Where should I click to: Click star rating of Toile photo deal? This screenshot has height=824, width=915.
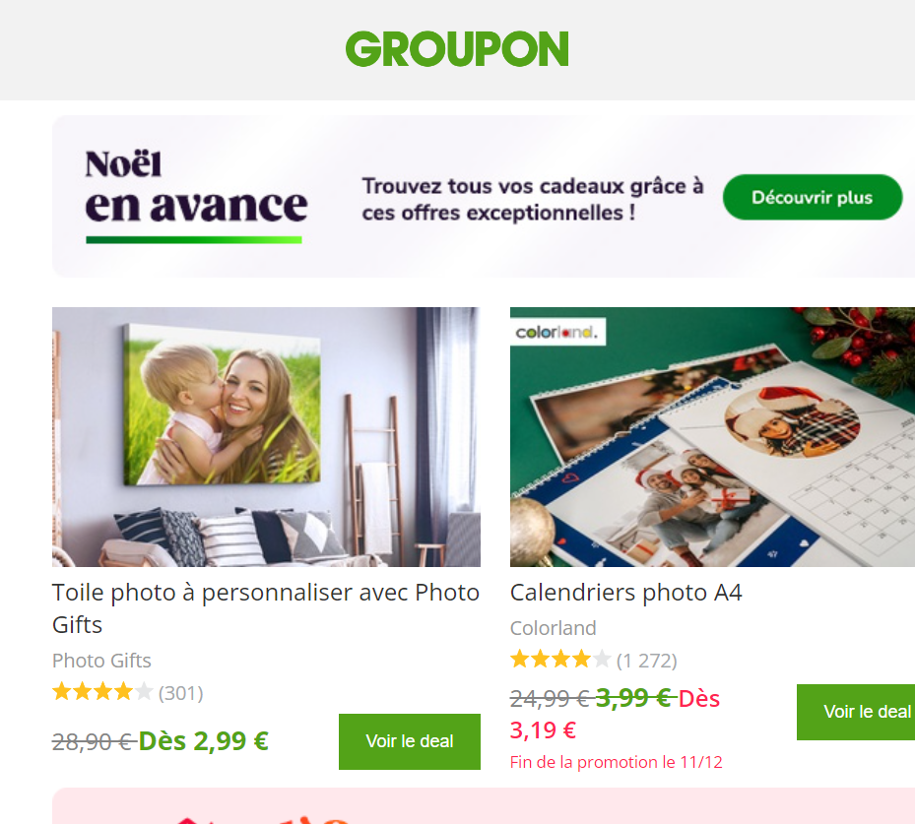click(x=102, y=692)
